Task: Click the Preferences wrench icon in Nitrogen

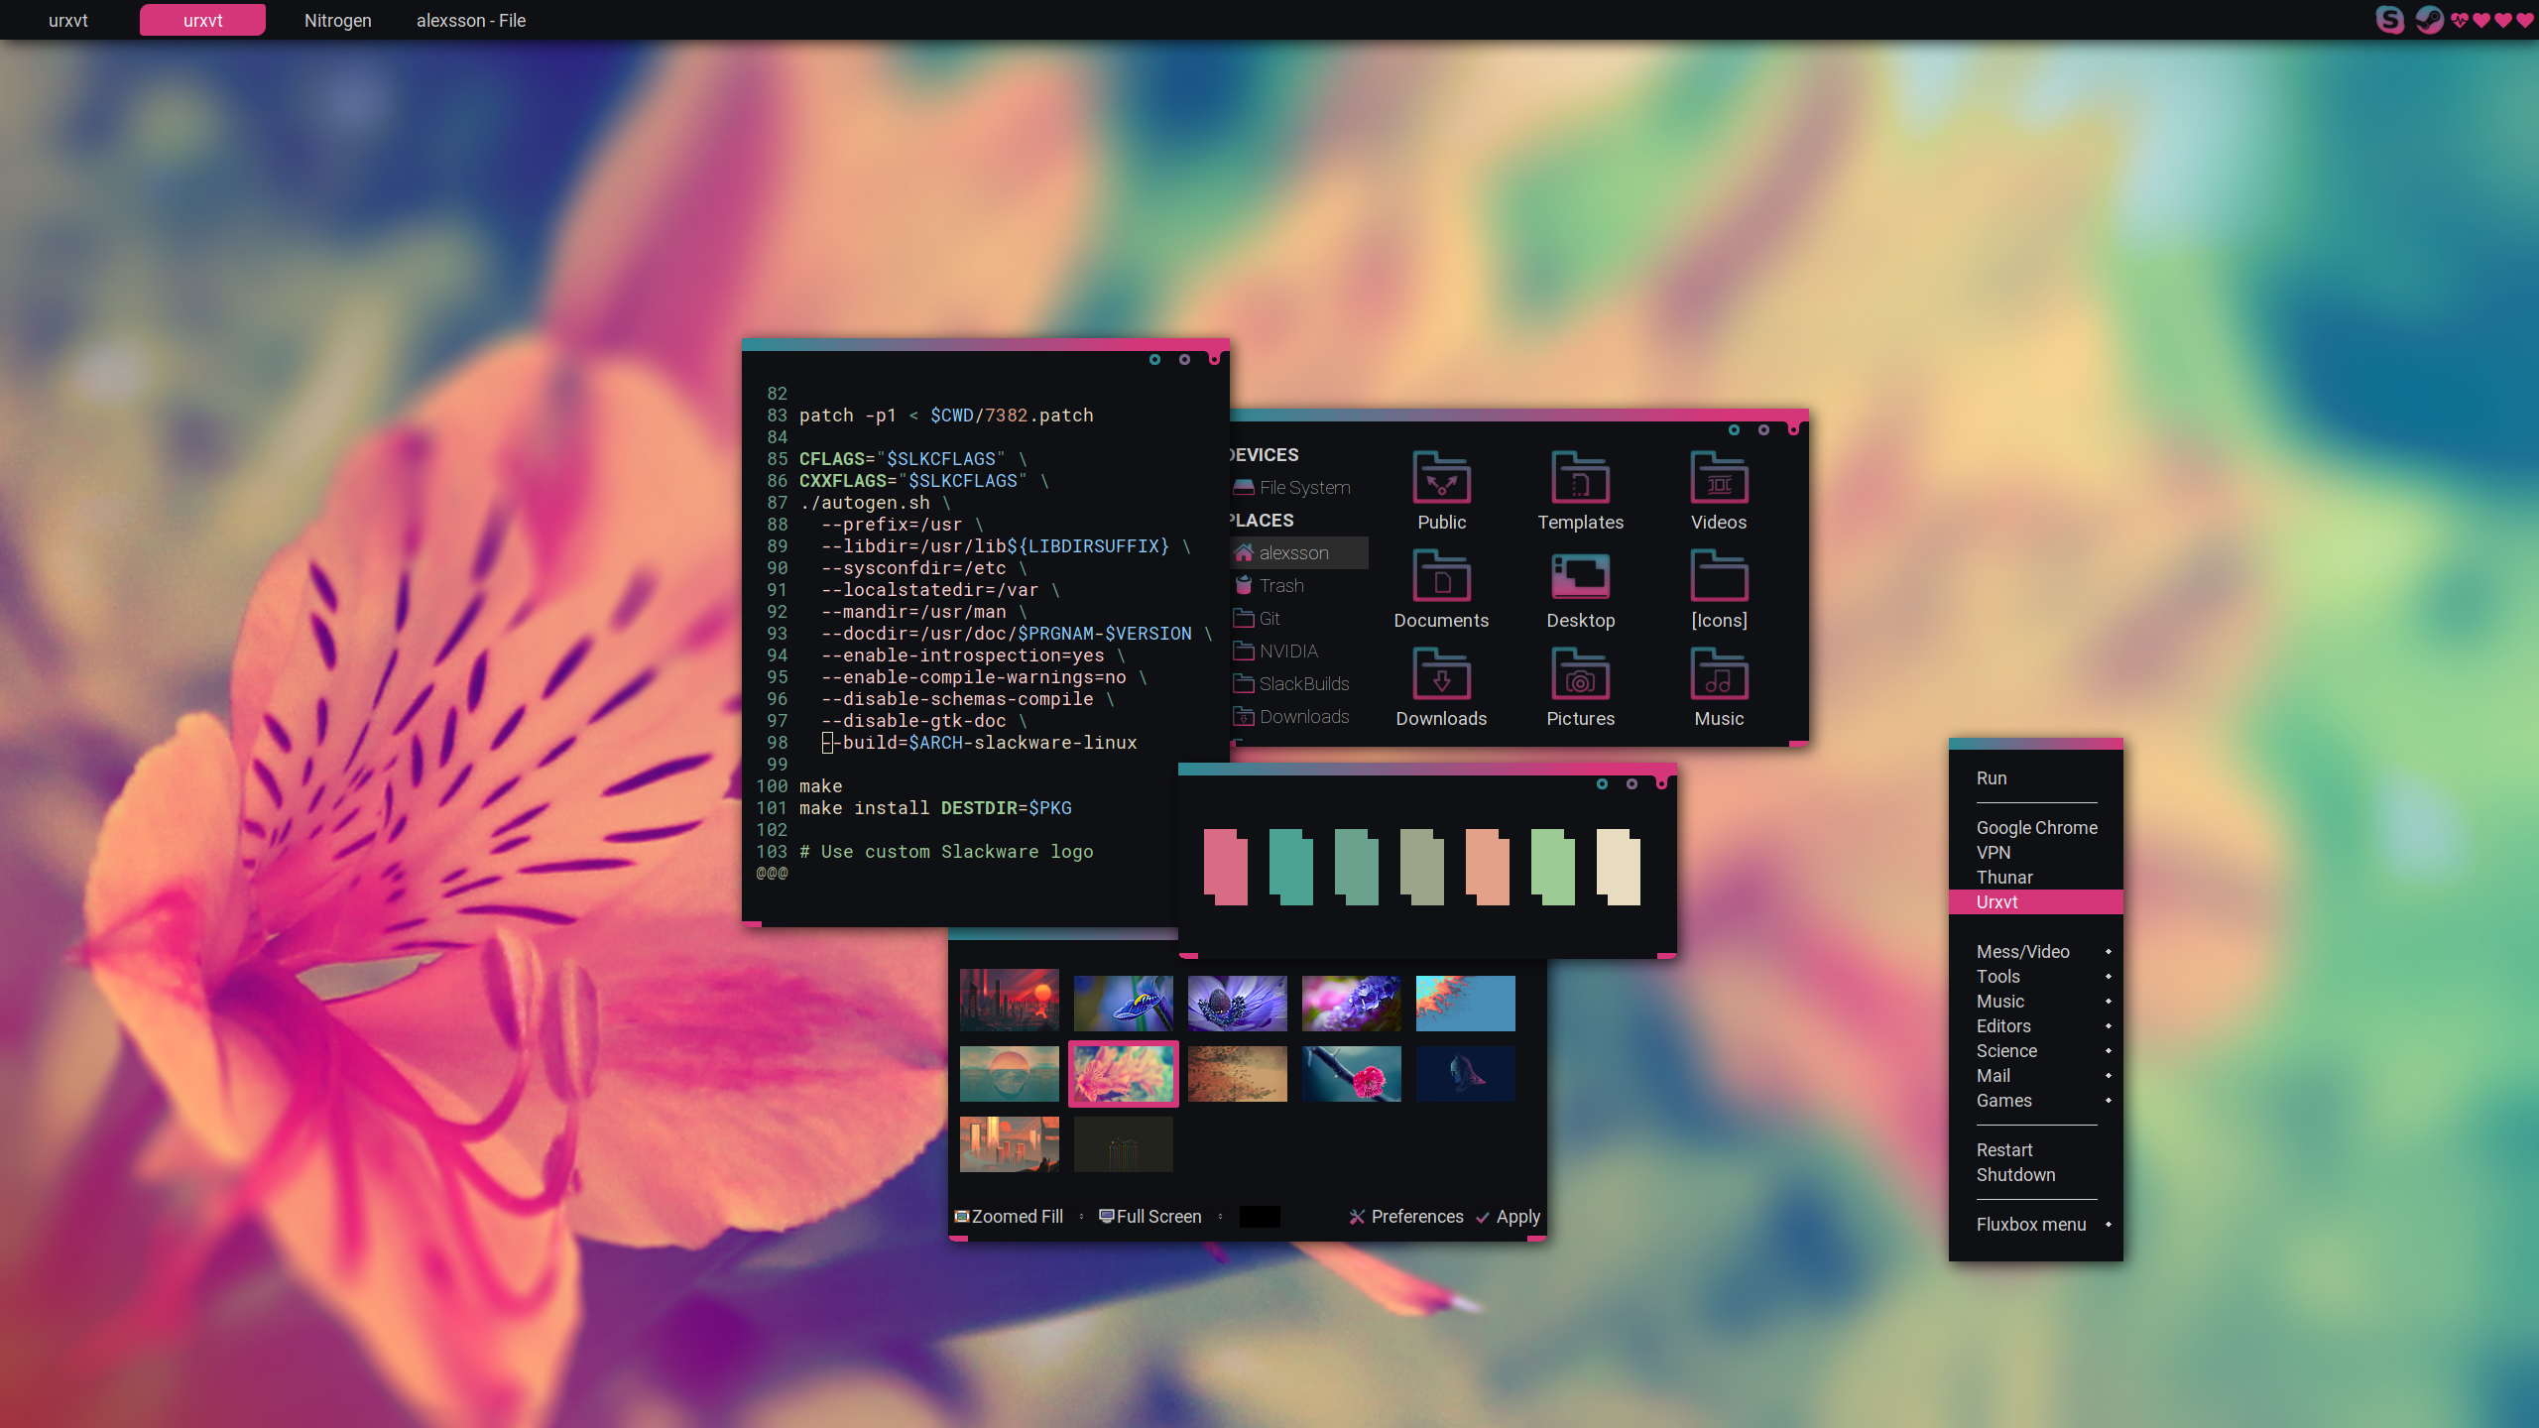Action: pyautogui.click(x=1357, y=1217)
